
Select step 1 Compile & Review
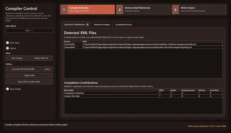pyautogui.click(x=87, y=10)
